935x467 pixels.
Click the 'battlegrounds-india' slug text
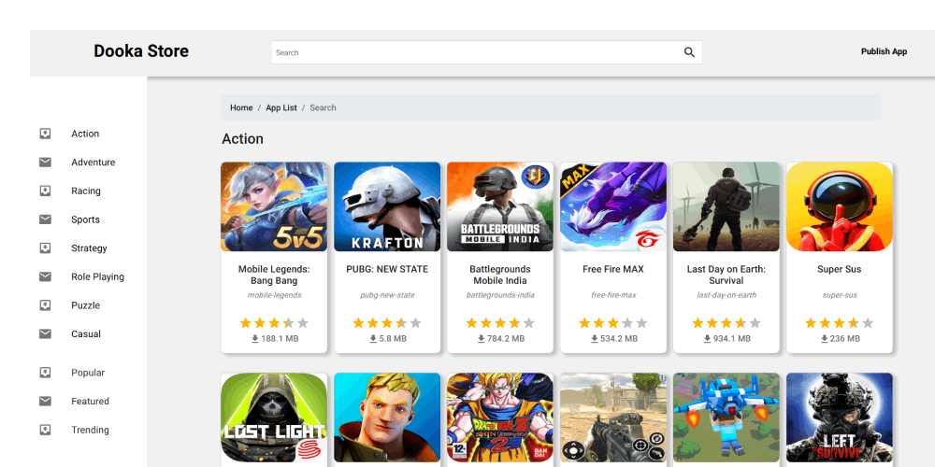pos(500,295)
